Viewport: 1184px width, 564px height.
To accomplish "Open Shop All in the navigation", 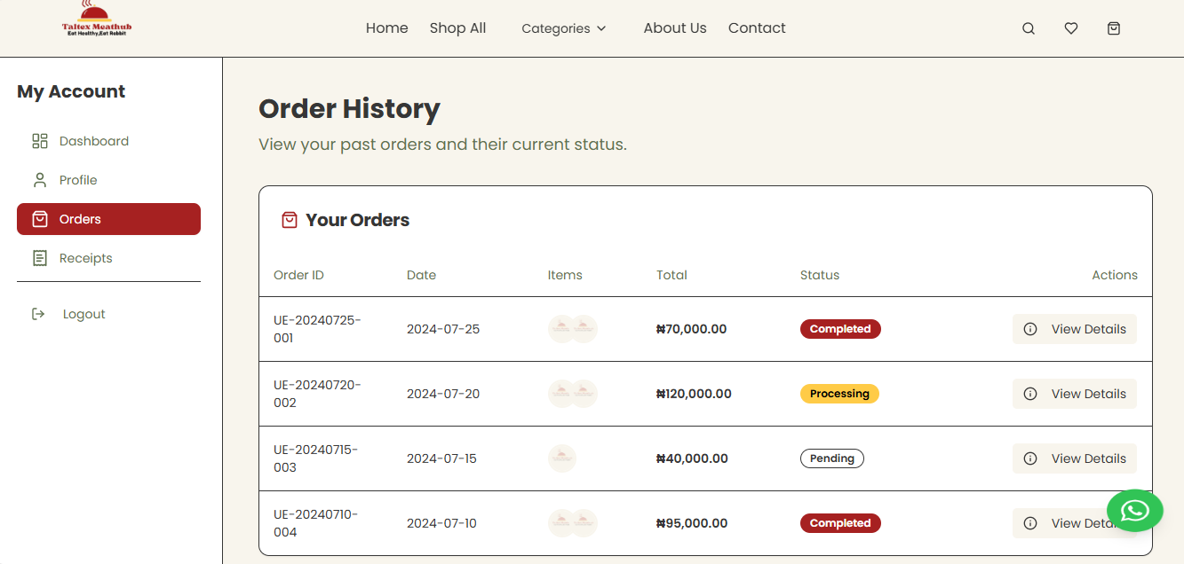I will 457,28.
